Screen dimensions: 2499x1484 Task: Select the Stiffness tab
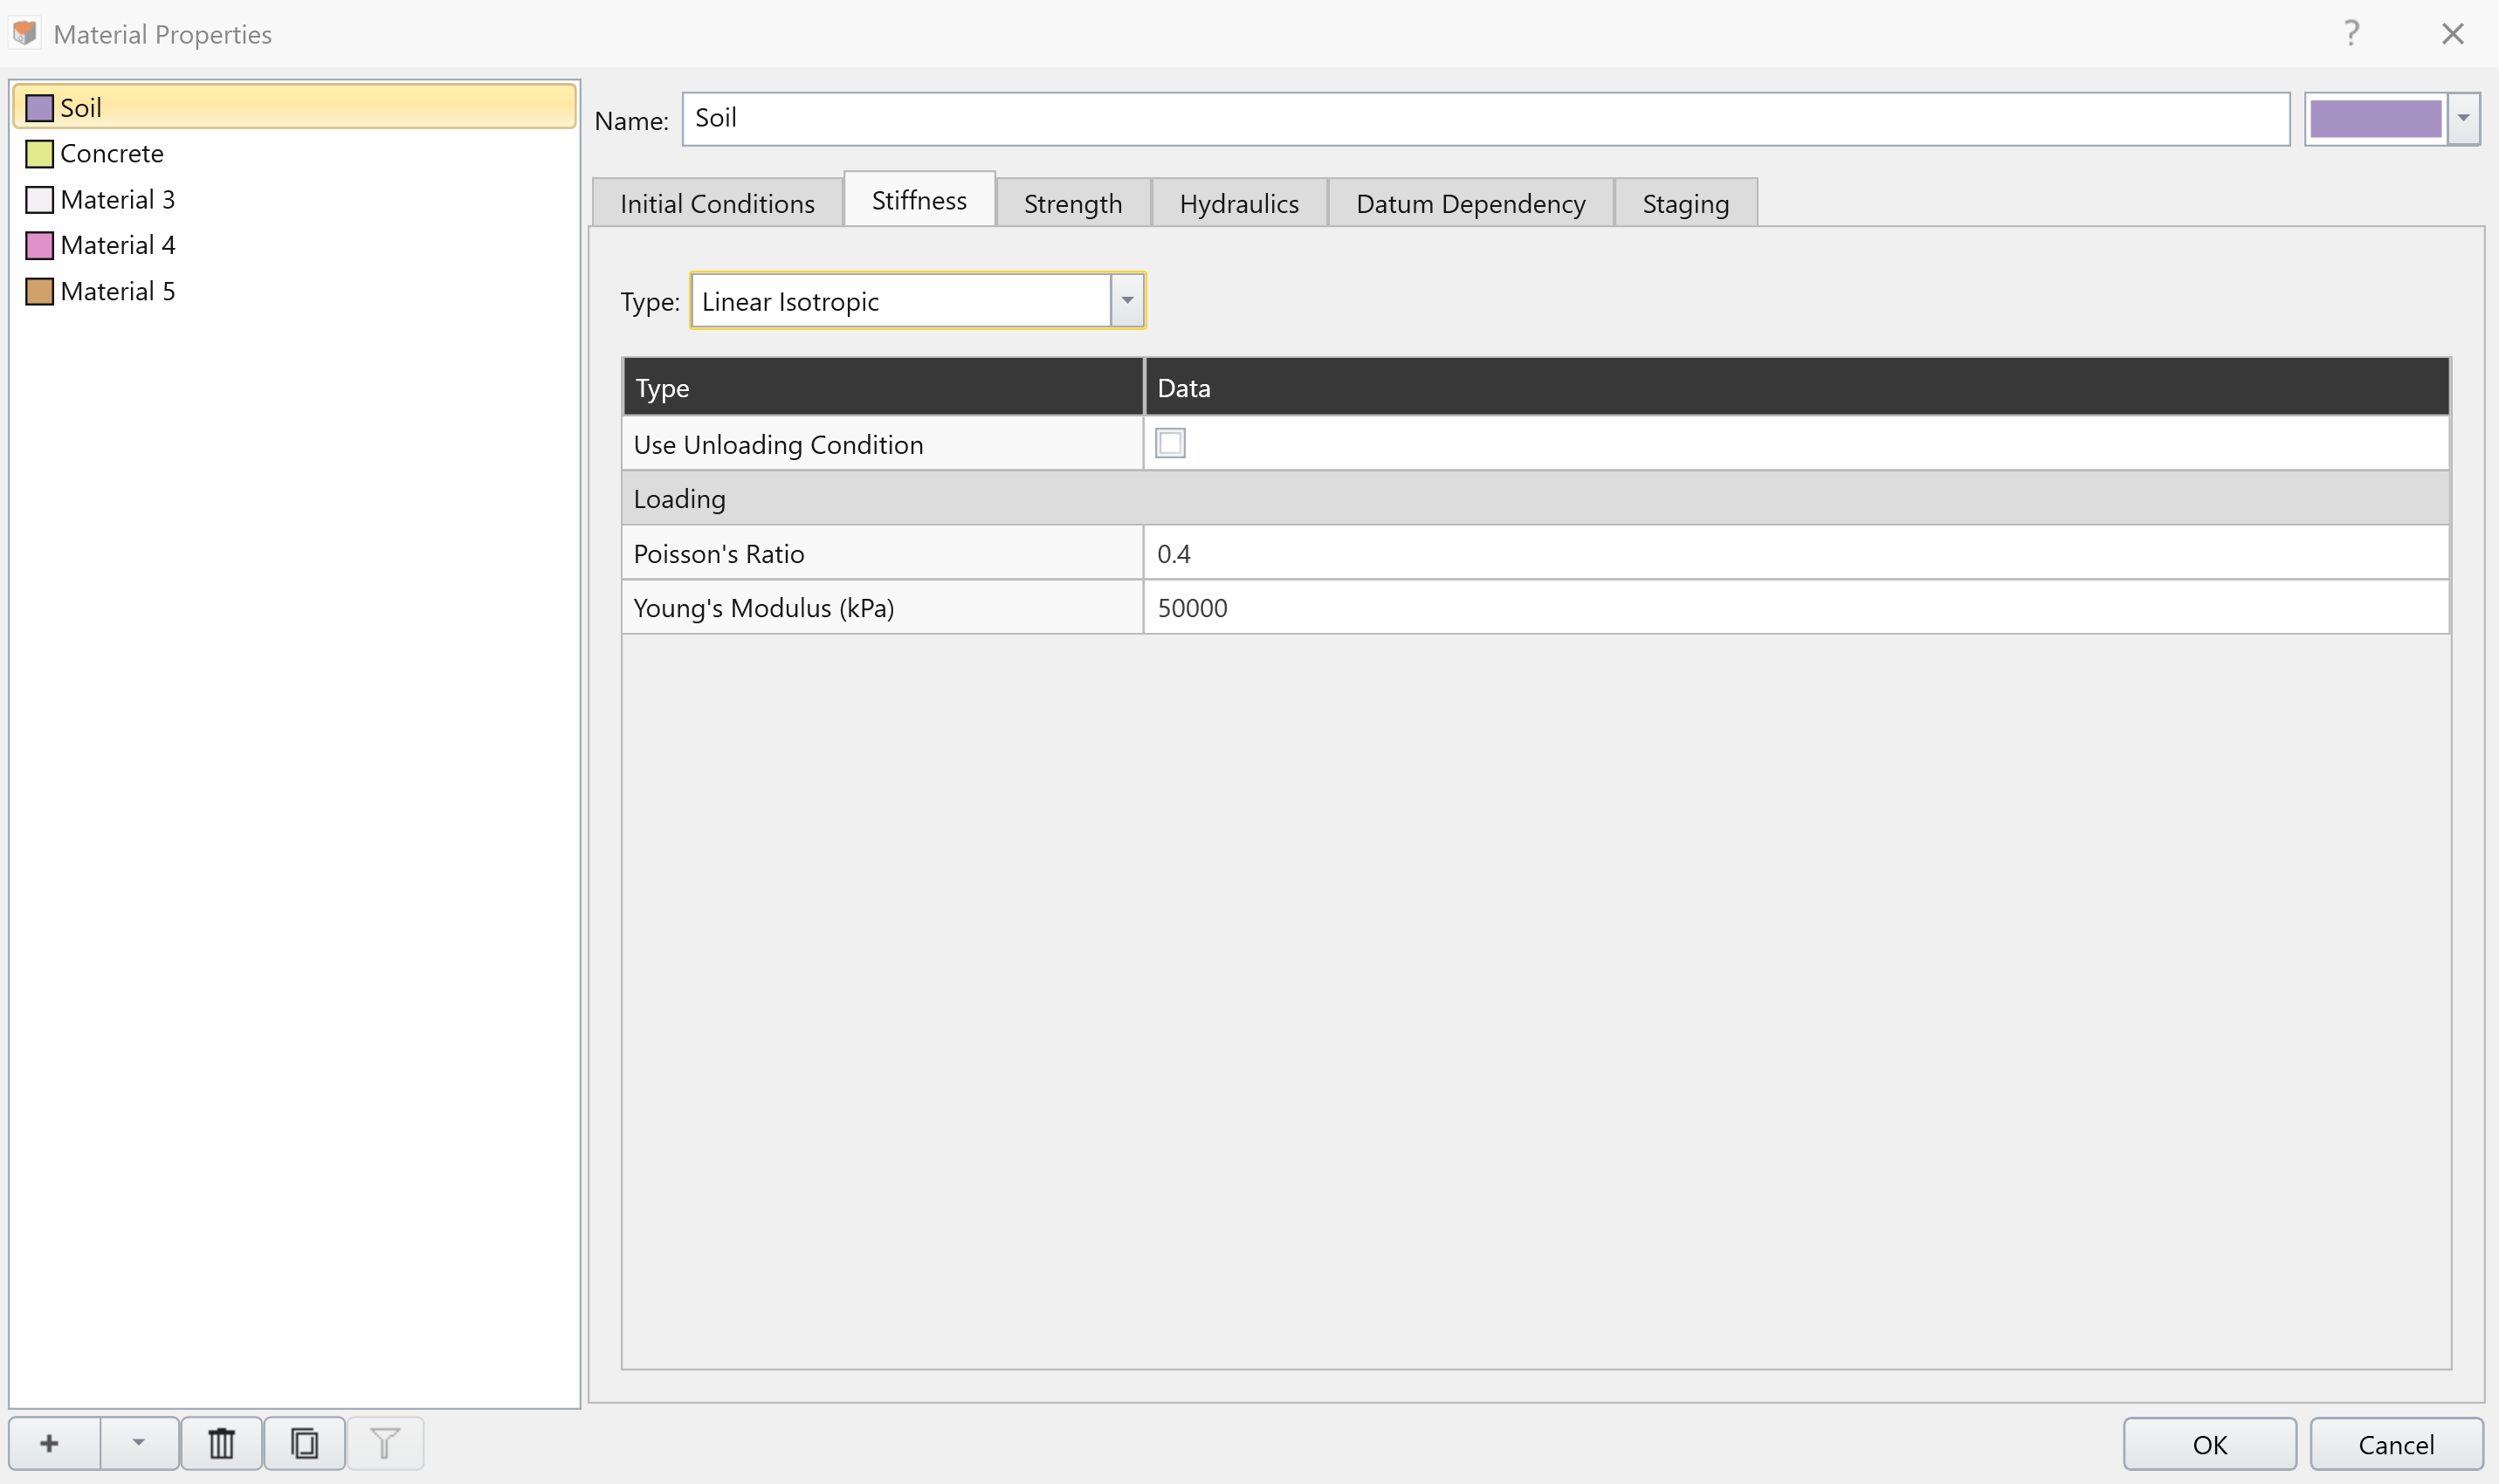tap(919, 200)
